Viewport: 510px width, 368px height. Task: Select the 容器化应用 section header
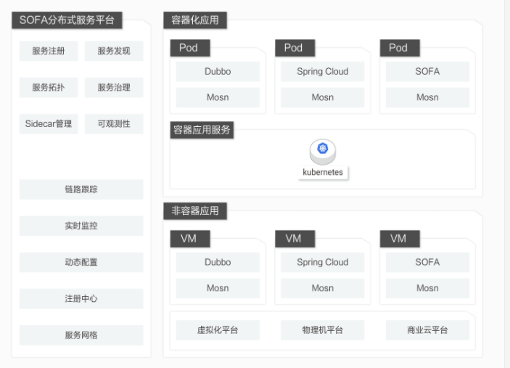[x=195, y=20]
